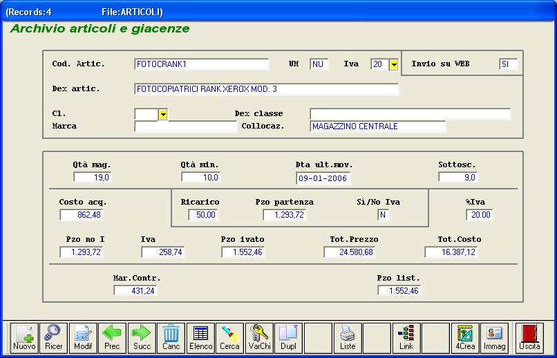Click the Tot.Prezzo field 24.580,68
Viewport: 557px width, 358px height.
pyautogui.click(x=350, y=252)
